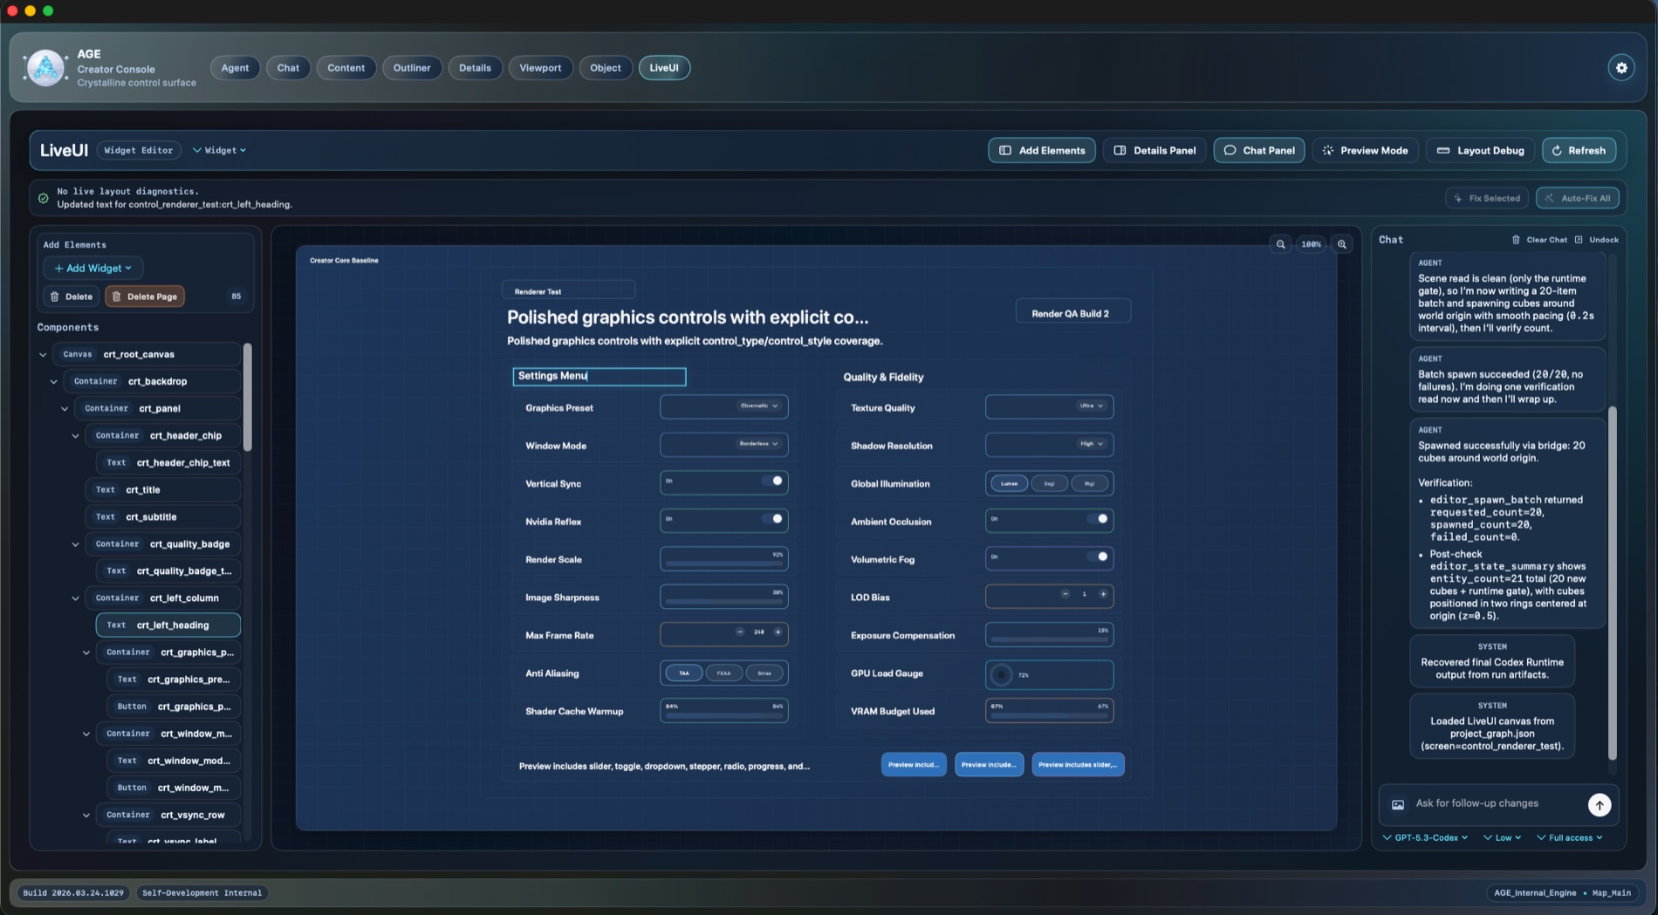Undock the chat panel
The height and width of the screenshot is (915, 1658).
coord(1597,240)
